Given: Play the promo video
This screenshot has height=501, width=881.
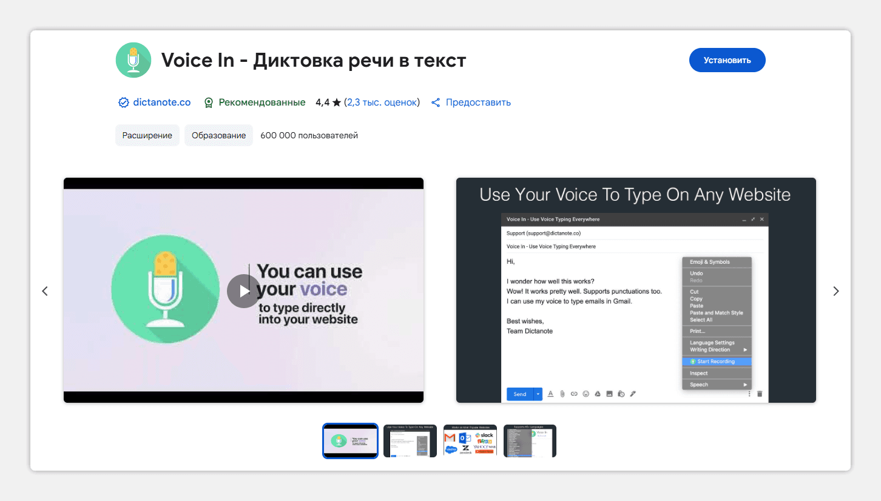Looking at the screenshot, I should 243,291.
